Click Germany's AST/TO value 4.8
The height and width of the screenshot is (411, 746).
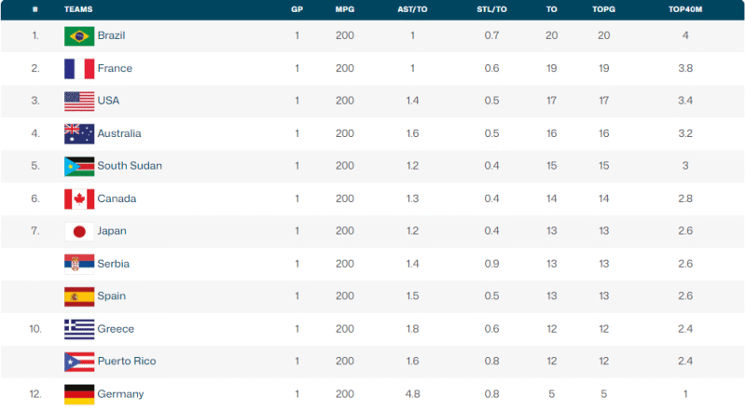click(x=412, y=394)
